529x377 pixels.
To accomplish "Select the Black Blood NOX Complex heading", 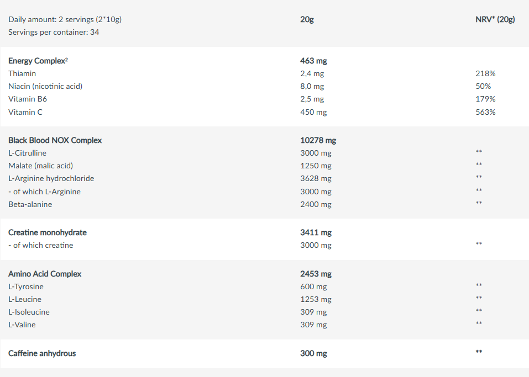I will 55,140.
